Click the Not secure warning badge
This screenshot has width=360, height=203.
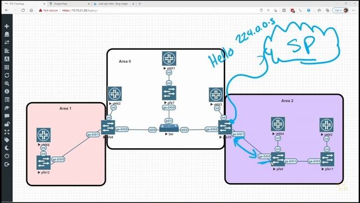point(48,10)
